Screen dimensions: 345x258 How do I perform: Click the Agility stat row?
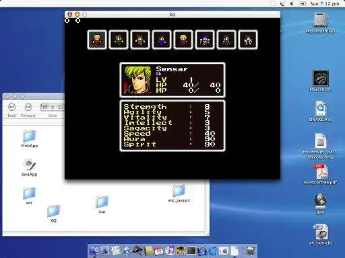click(170, 112)
